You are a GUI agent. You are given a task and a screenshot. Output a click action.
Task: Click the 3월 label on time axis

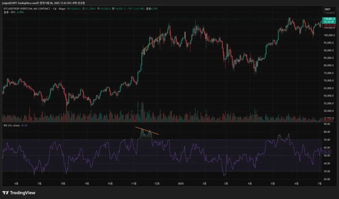tap(226, 183)
